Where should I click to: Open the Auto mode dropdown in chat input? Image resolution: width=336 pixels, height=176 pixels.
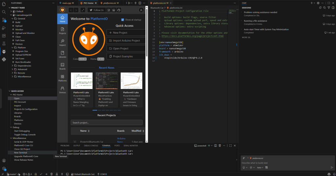(x=260, y=167)
